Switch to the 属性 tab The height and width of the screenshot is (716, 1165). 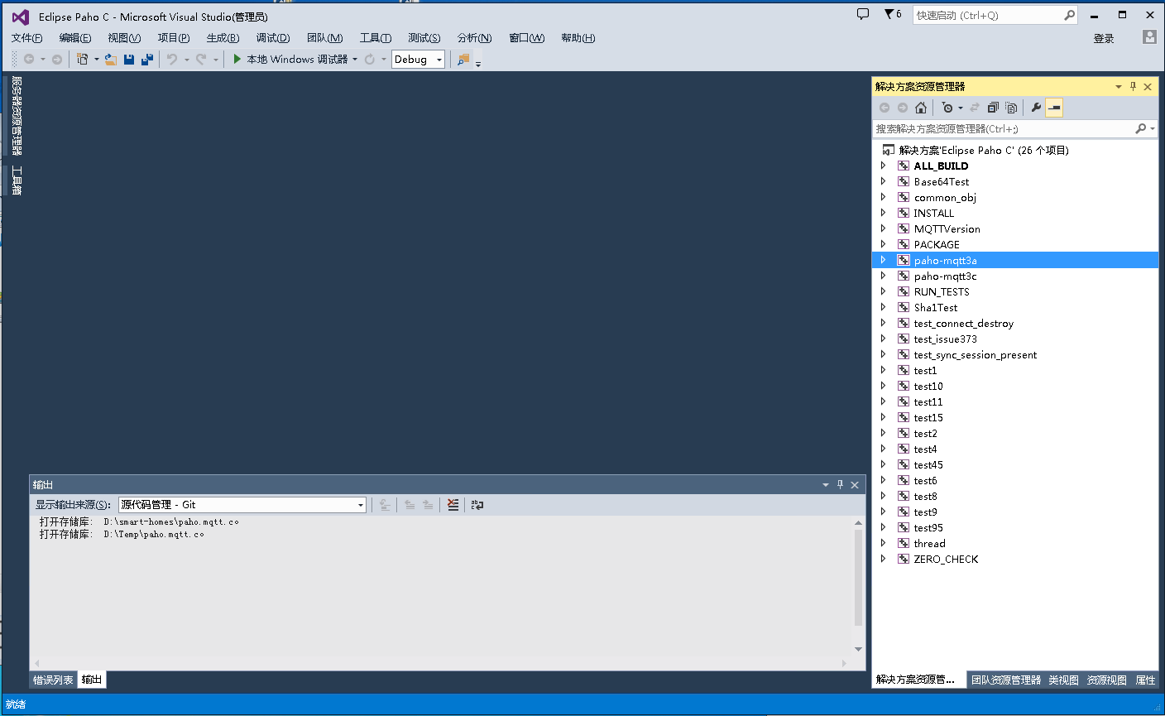coord(1145,680)
